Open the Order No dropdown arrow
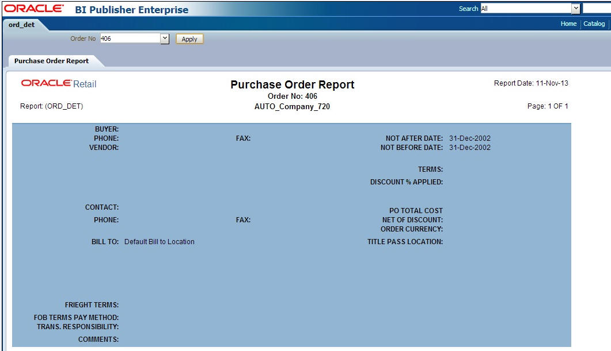Screen dimensions: 611x351 [165, 38]
